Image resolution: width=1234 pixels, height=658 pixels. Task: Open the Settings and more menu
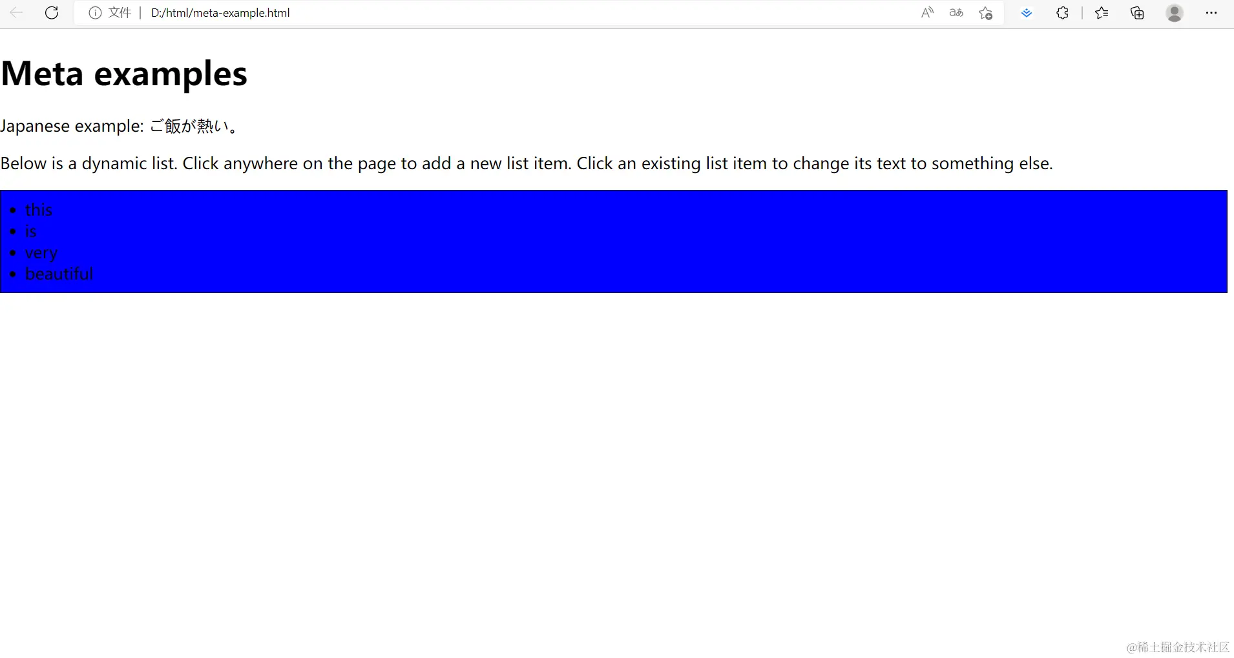coord(1211,13)
